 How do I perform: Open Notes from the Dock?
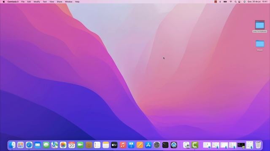pyautogui.click(x=106, y=145)
